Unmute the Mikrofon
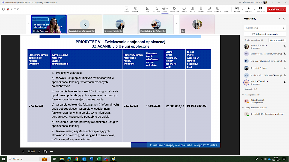 pos(249,9)
